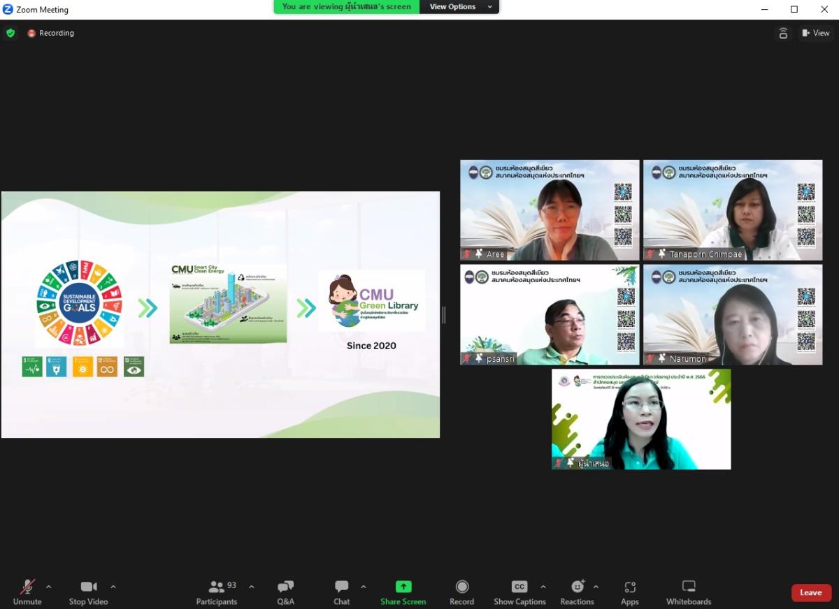Expand video options arrow beside Stop Video
Screen dimensions: 839x609
click(113, 587)
